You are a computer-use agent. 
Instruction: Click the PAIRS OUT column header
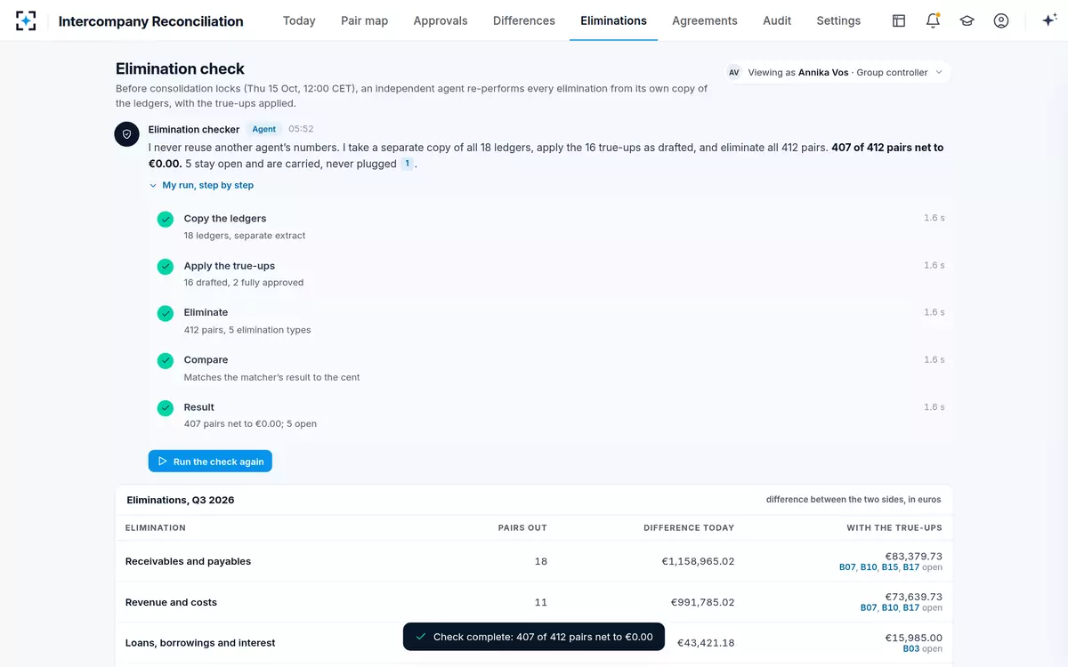(x=522, y=527)
